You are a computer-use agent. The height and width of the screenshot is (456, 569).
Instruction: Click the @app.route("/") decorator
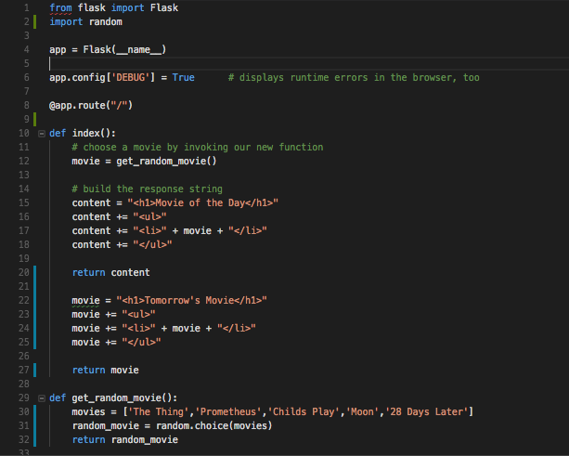[x=91, y=105]
